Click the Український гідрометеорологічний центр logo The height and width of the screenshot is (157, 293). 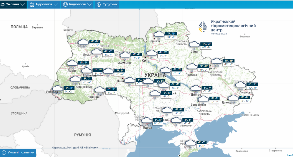[203, 27]
